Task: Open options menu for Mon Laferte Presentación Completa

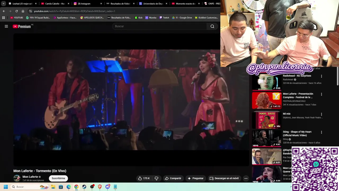Action: [322, 94]
